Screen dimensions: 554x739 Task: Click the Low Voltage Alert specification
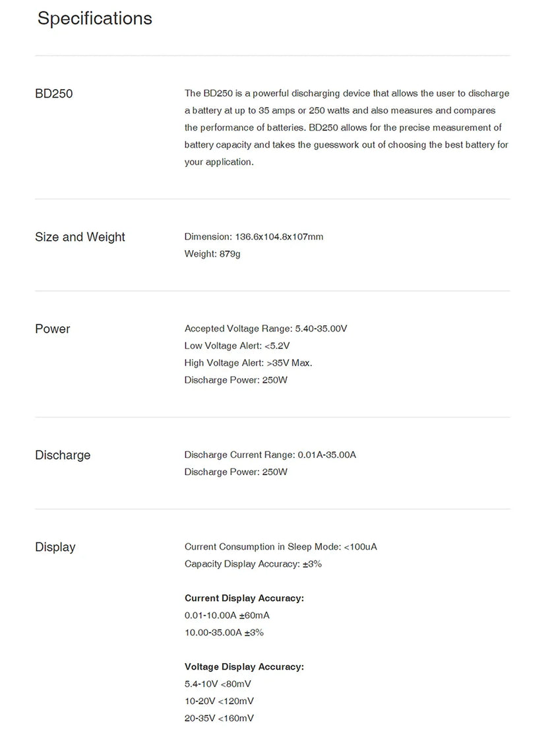tap(237, 346)
